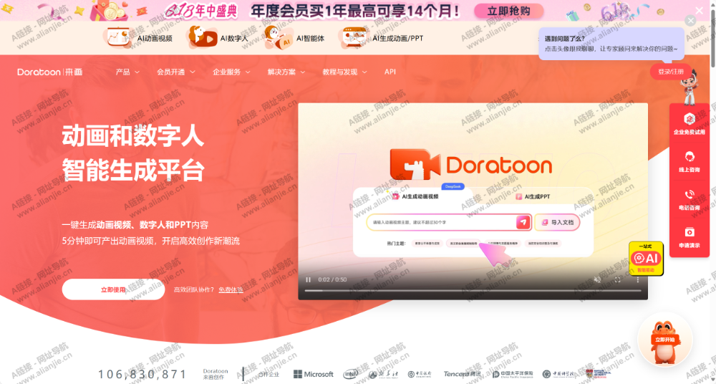
Task: Dismiss the help chat bubble
Action: [x=690, y=21]
